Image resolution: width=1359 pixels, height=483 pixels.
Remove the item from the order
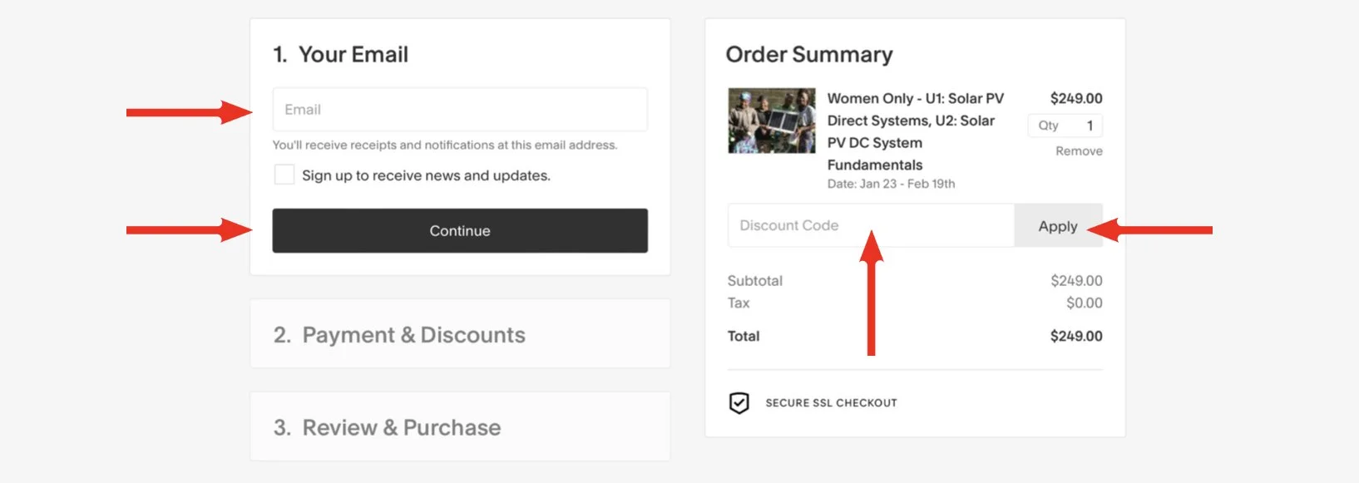coord(1079,151)
